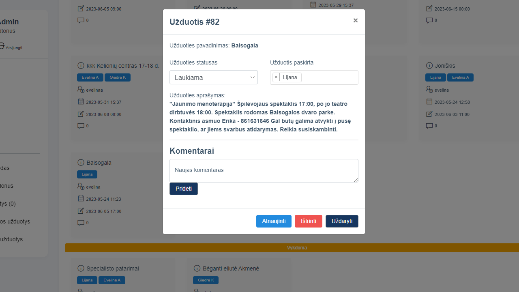Viewport: 519px width, 292px height.
Task: Click comment icon on Baisogala card
Action: [81, 223]
